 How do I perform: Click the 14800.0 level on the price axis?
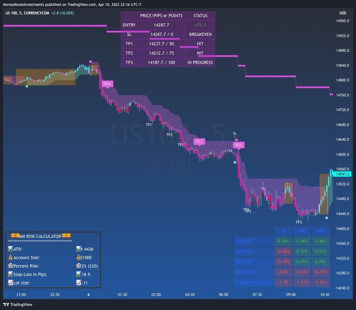[x=343, y=80]
